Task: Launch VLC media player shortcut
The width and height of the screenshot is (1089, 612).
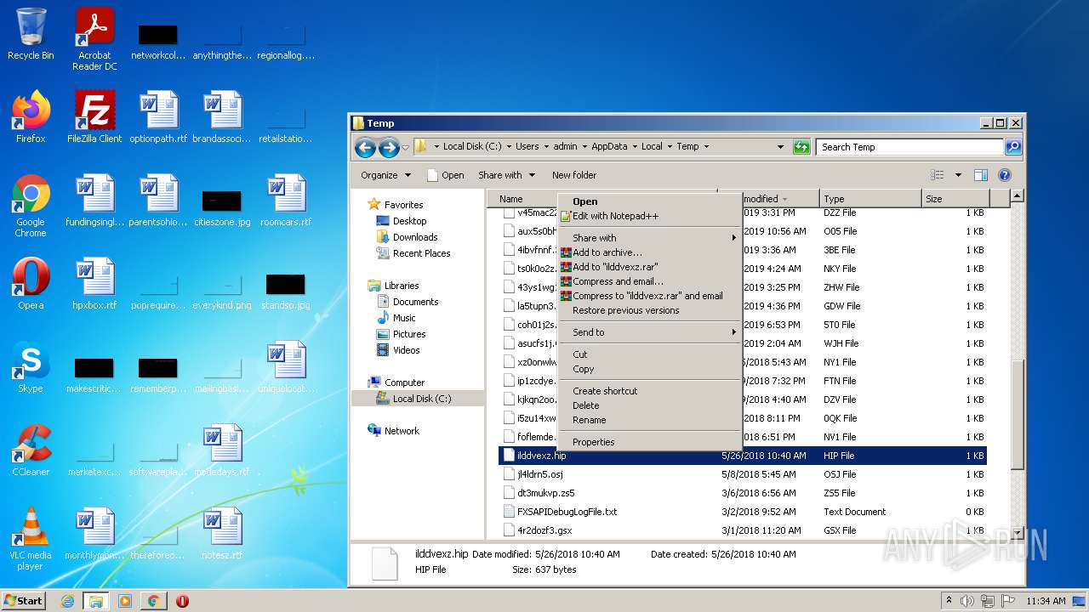Action: click(31, 539)
